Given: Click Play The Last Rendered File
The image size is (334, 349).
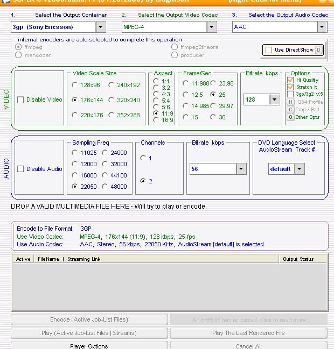Looking at the screenshot, I should 248,333.
